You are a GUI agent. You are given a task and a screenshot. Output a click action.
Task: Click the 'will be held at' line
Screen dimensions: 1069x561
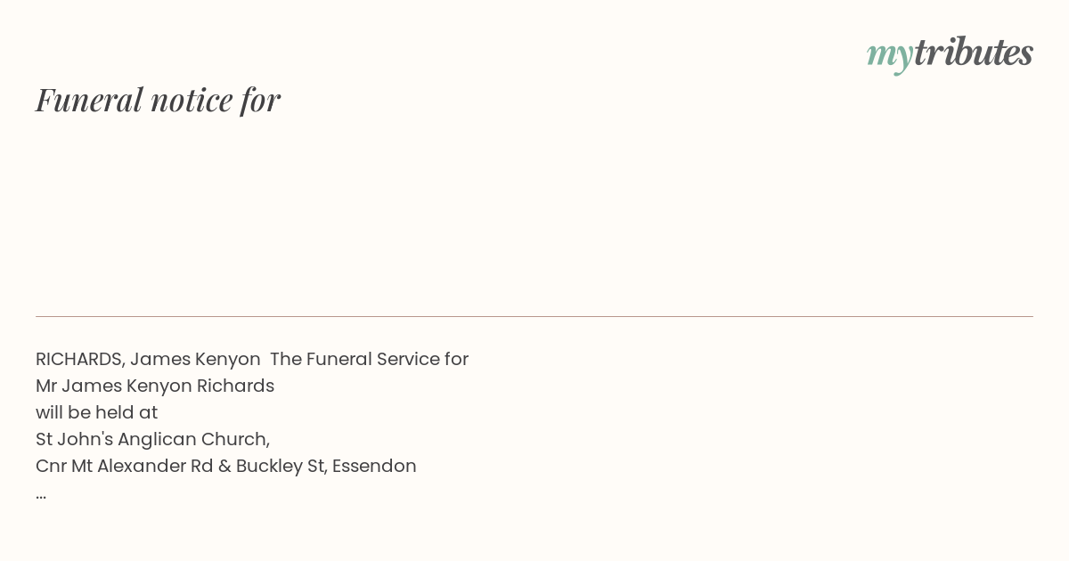point(96,412)
